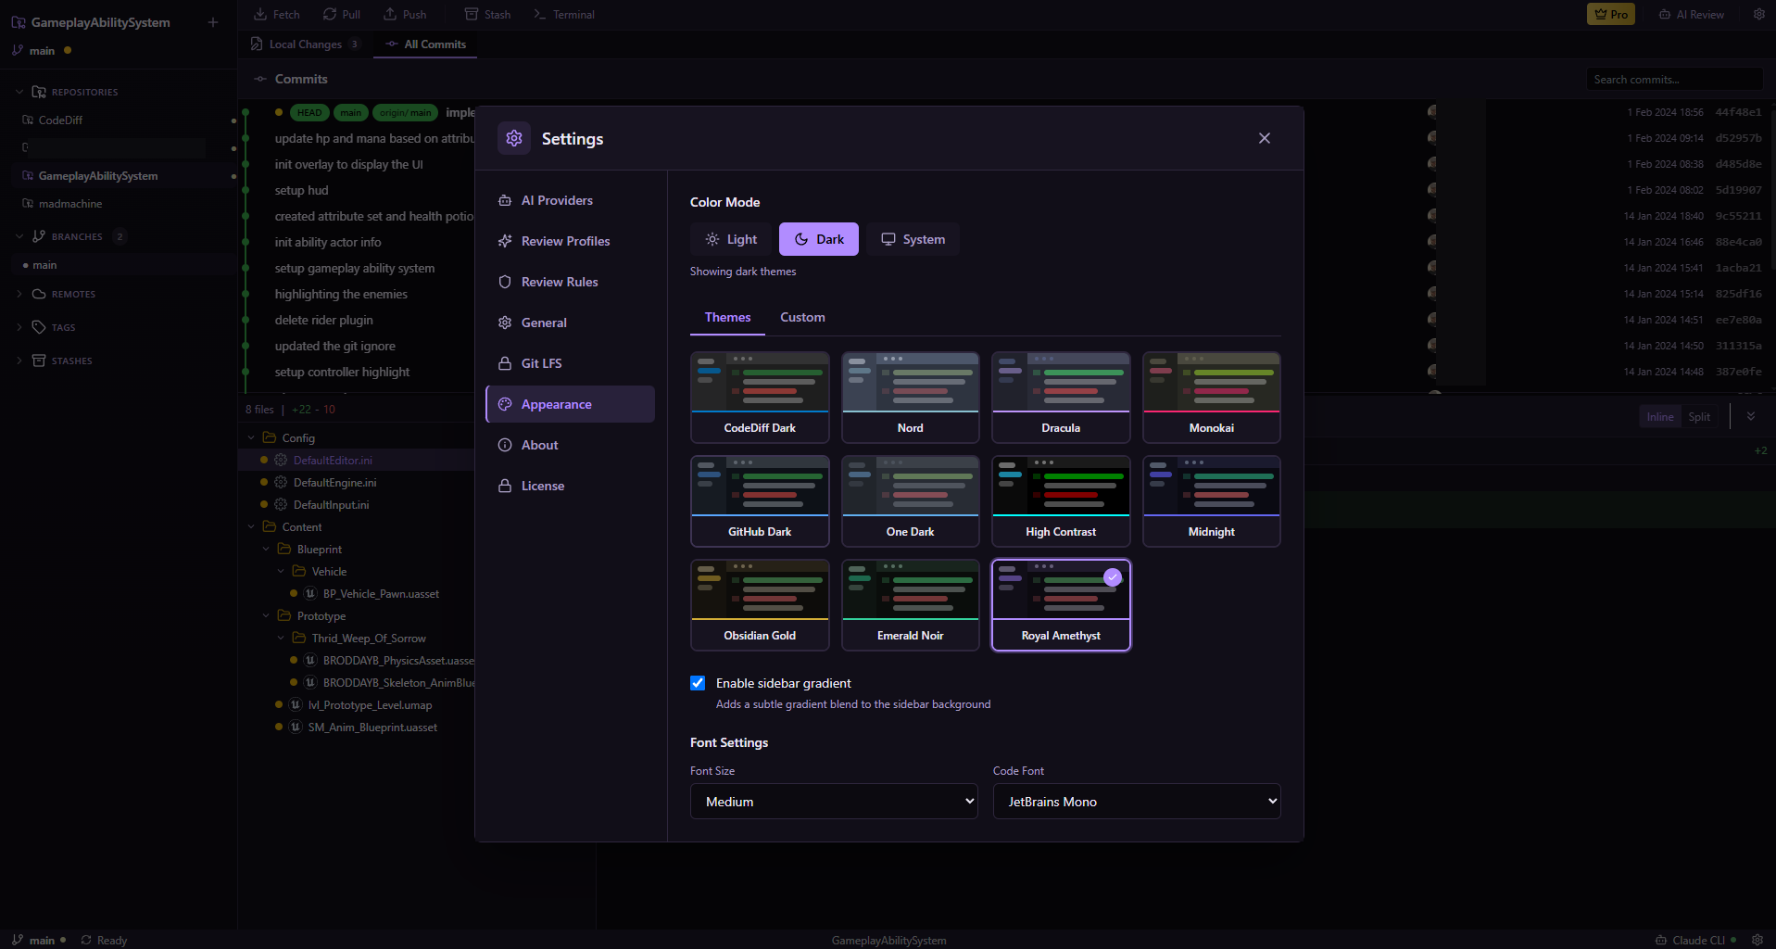Select the Light color mode
Viewport: 1776px width, 949px height.
pyautogui.click(x=731, y=239)
